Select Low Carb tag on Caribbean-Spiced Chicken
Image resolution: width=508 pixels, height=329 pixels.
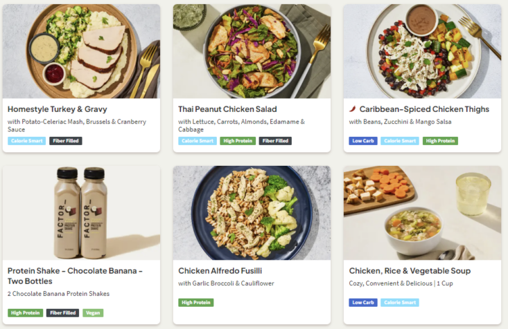tap(363, 141)
